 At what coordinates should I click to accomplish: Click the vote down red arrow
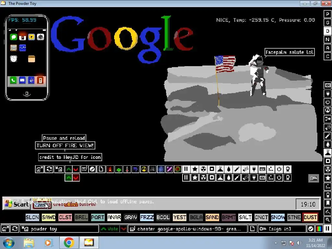(124, 229)
